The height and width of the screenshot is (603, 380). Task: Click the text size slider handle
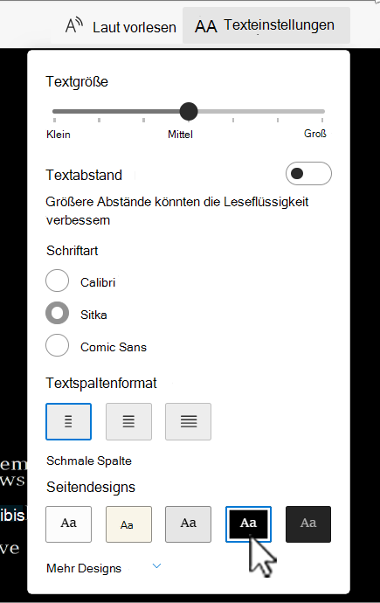[x=189, y=112]
